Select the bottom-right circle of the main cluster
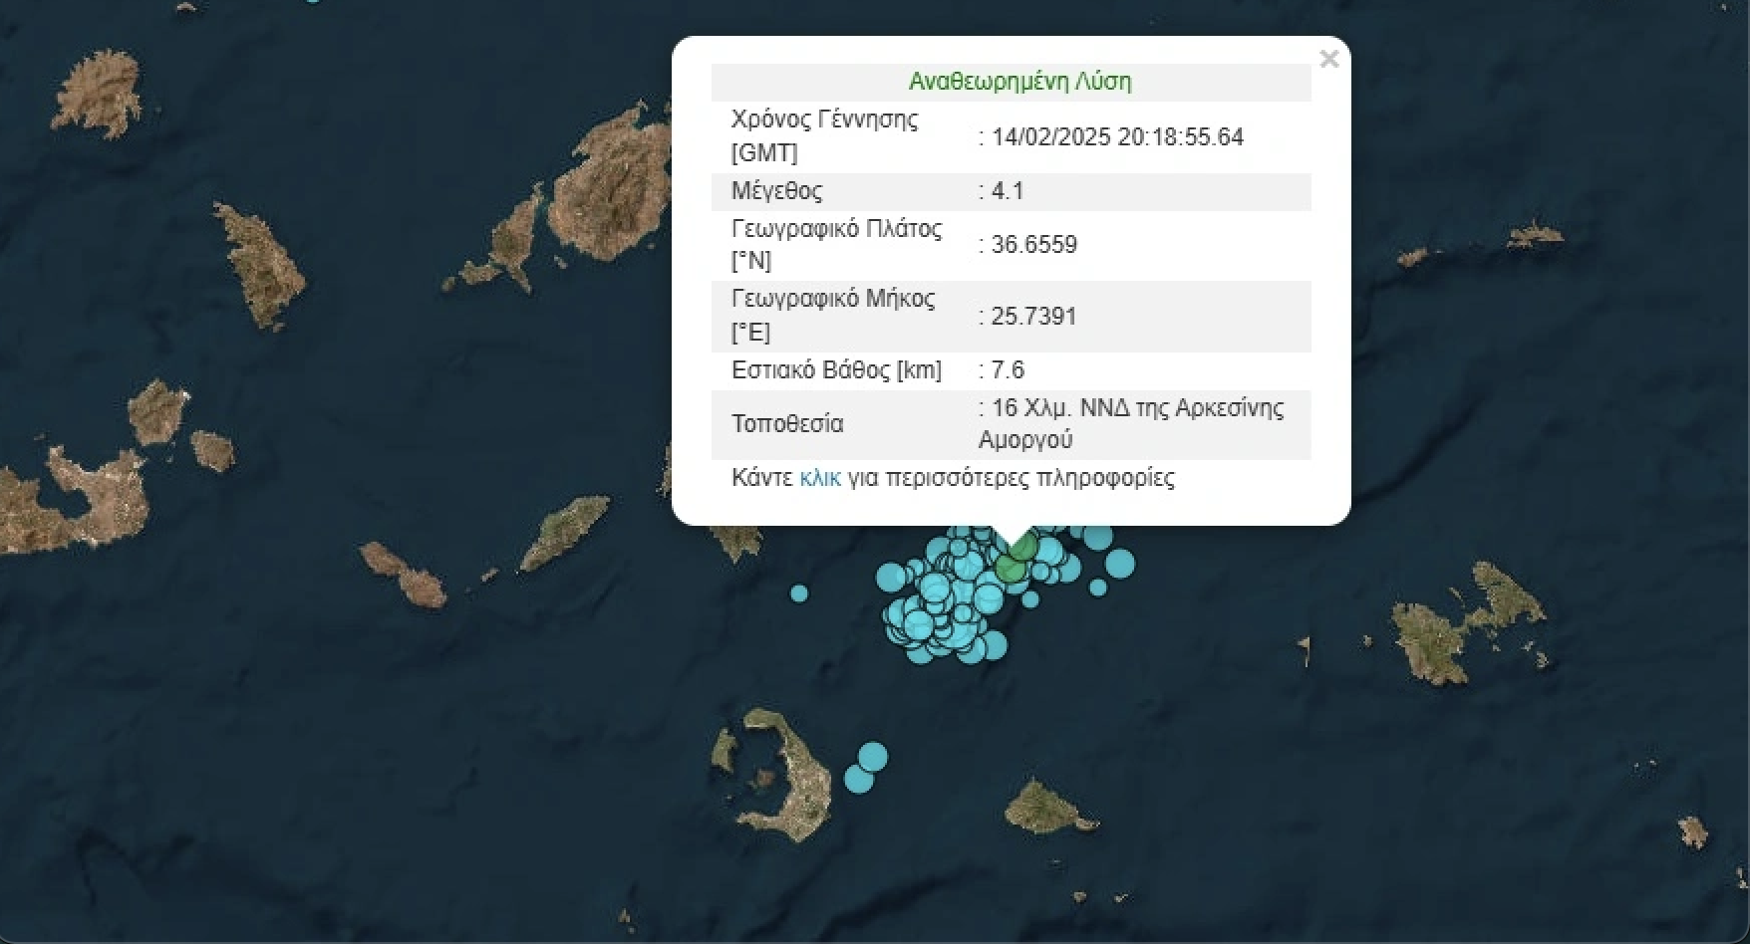The height and width of the screenshot is (944, 1750). (x=995, y=646)
